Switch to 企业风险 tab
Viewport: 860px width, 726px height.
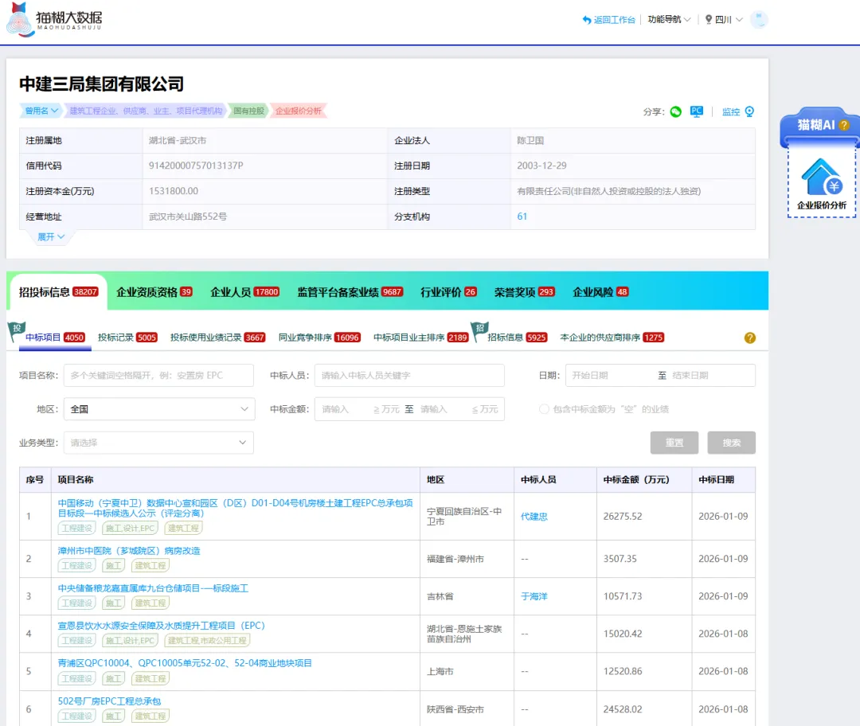(x=600, y=291)
